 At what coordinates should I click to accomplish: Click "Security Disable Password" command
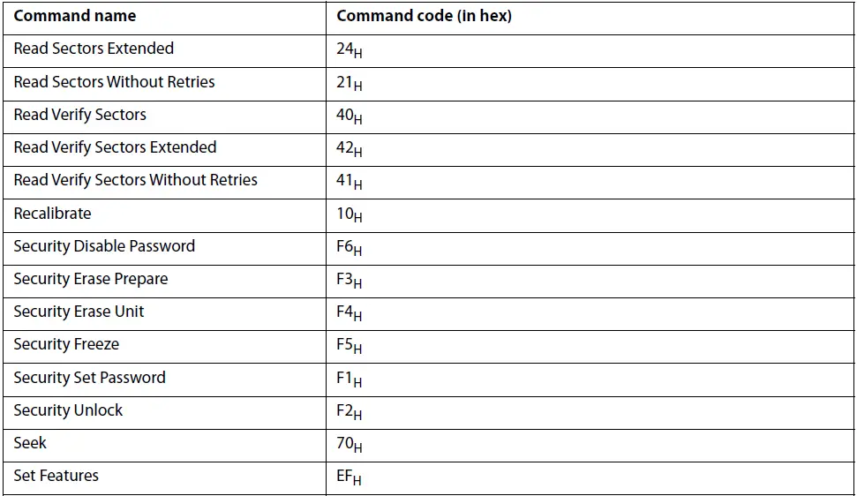coord(104,246)
